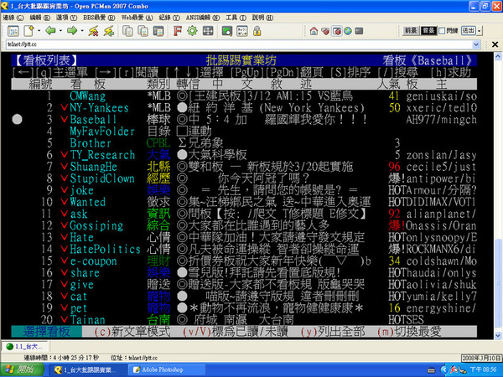Image resolution: width=503 pixels, height=377 pixels.
Task: Click the Baseball board row
Action: 244,120
